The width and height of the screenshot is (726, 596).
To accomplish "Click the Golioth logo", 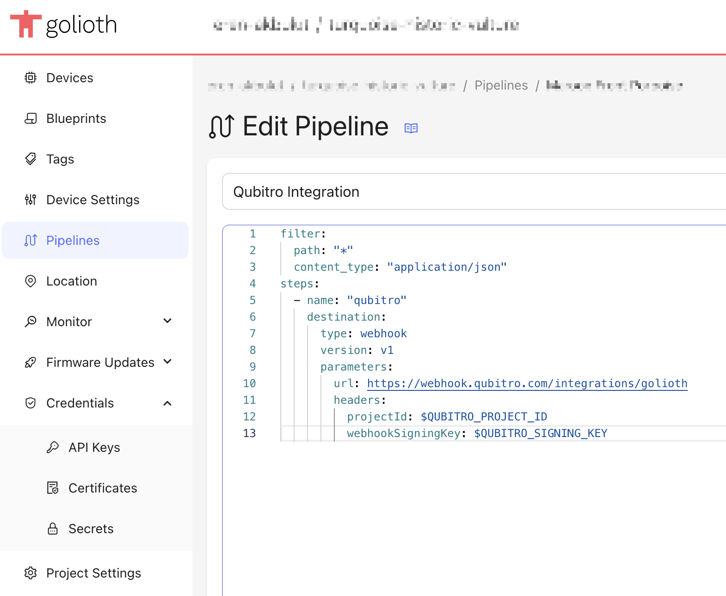I will tap(63, 24).
